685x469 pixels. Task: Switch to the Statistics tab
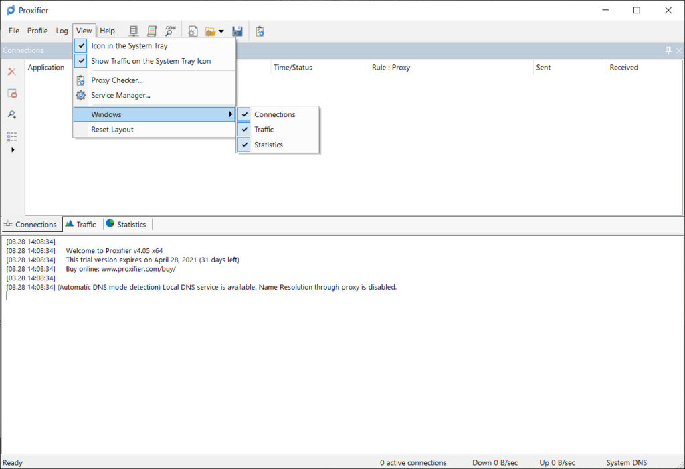pos(127,225)
